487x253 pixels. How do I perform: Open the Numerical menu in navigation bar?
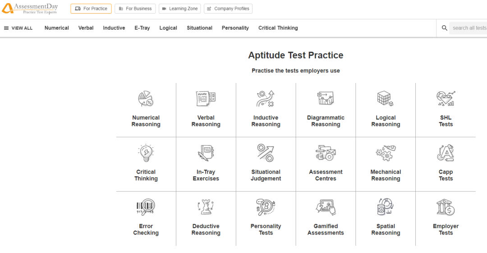56,28
